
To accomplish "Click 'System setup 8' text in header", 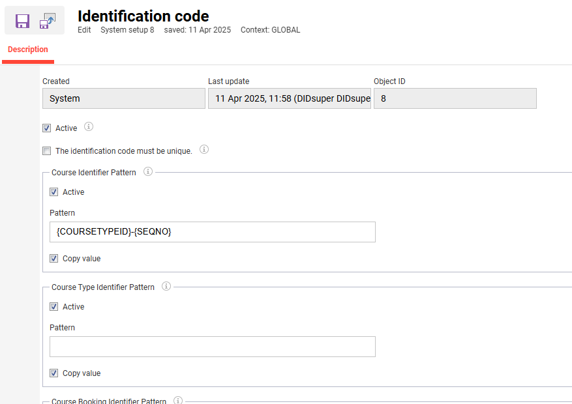I will click(127, 30).
